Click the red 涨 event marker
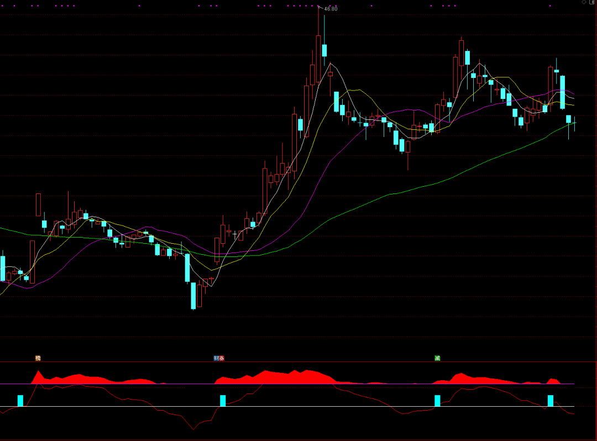The height and width of the screenshot is (441, 597). 222,358
